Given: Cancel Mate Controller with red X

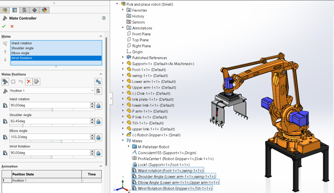Looking at the screenshot, I should click(x=12, y=26).
